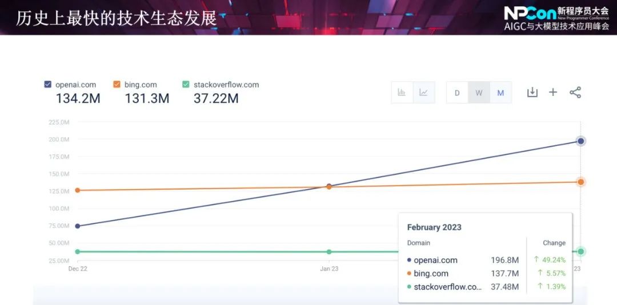Click the Change column header
The height and width of the screenshot is (305, 617).
pyautogui.click(x=554, y=243)
